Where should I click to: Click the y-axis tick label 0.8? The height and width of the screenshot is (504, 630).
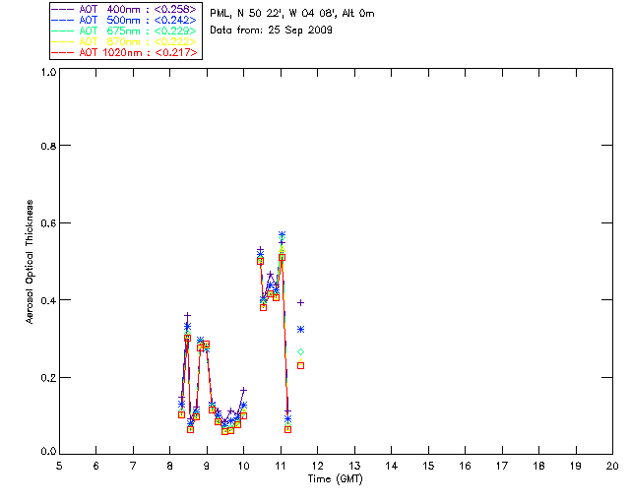coord(48,146)
